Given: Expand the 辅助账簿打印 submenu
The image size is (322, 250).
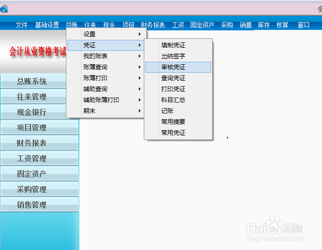Looking at the screenshot, I should point(105,100).
